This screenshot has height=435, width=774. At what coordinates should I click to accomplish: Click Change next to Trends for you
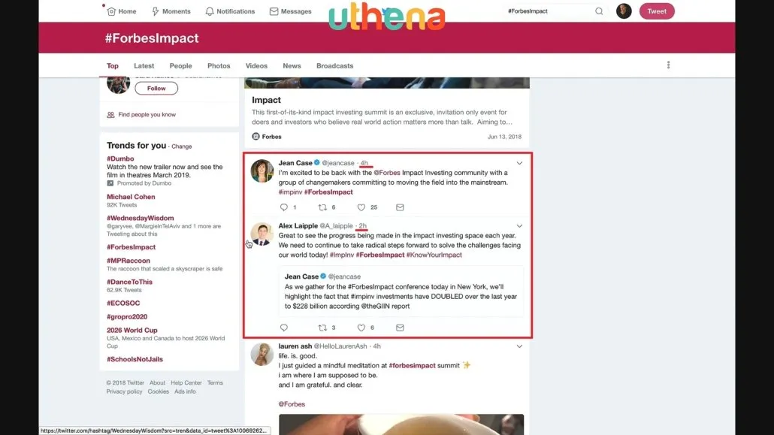coord(182,147)
